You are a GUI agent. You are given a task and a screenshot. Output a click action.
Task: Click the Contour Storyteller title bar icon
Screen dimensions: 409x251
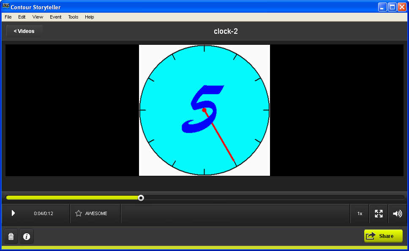6,7
